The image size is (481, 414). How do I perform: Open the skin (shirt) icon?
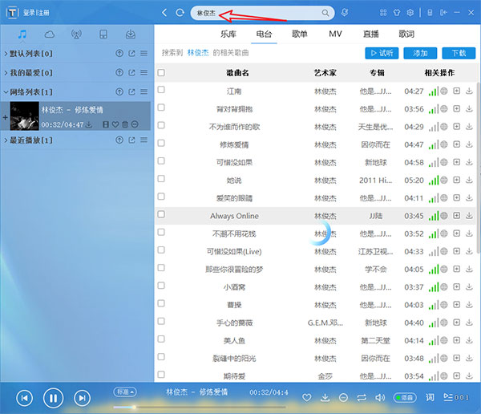pyautogui.click(x=397, y=13)
